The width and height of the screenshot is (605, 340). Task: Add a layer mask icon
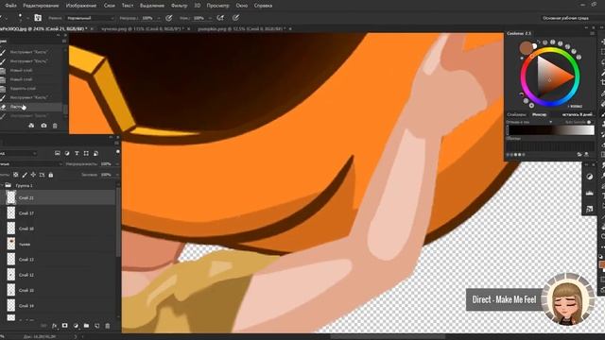click(x=65, y=326)
